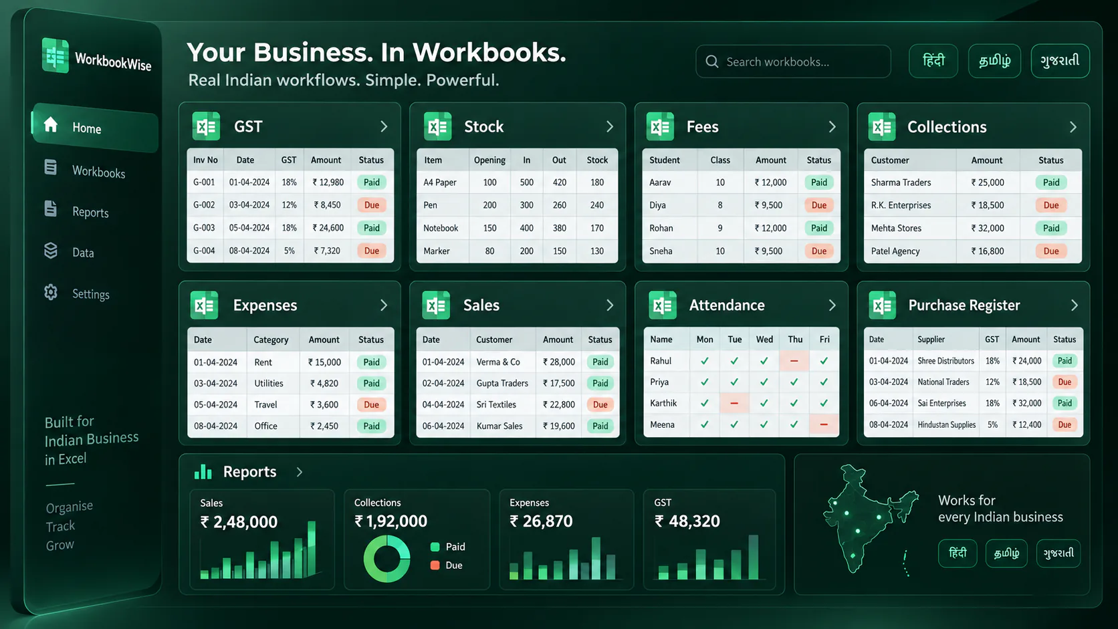Image resolution: width=1118 pixels, height=629 pixels.
Task: Switch language to Tamil in header
Action: pyautogui.click(x=995, y=61)
